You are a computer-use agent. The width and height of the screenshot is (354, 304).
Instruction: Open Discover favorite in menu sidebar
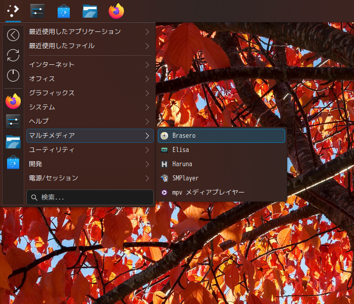(13, 162)
